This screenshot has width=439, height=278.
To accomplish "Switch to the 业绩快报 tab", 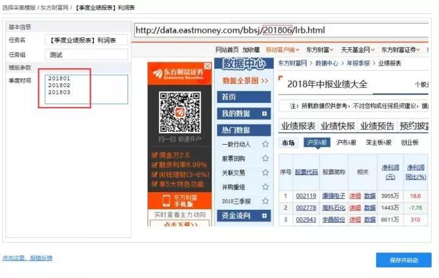I will [338, 126].
